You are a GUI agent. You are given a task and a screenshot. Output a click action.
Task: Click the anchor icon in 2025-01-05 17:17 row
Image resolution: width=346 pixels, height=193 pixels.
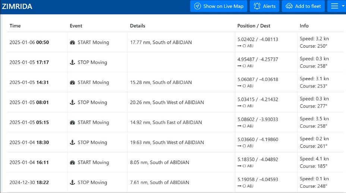[x=72, y=62]
